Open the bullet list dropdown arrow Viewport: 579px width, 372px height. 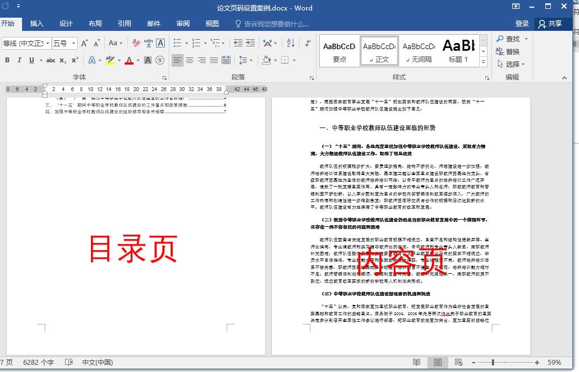(x=186, y=43)
